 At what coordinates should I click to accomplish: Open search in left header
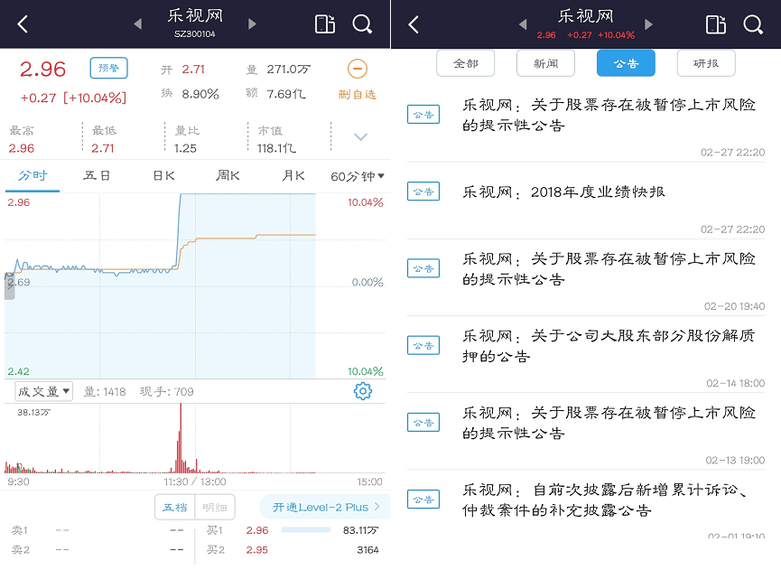click(362, 23)
